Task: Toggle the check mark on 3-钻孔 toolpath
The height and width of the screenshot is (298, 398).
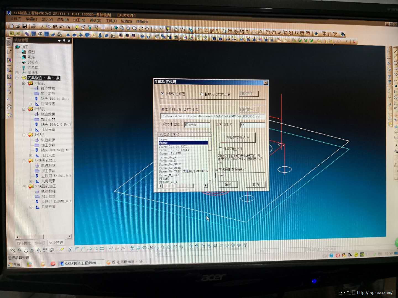Action: tap(31, 135)
